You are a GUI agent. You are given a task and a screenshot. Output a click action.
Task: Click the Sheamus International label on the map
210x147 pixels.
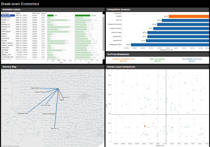49,114
